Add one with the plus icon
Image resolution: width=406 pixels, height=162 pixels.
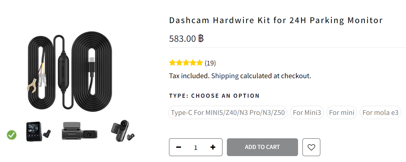[213, 147]
